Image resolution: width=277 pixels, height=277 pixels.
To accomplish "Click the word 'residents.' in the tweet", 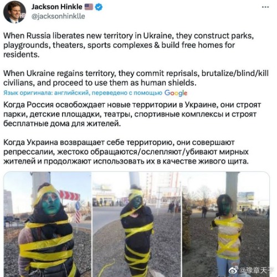I will [22, 54].
